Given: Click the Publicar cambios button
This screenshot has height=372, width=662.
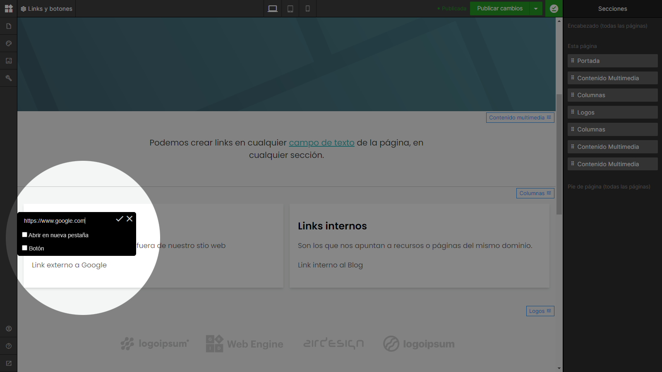Looking at the screenshot, I should 500,9.
